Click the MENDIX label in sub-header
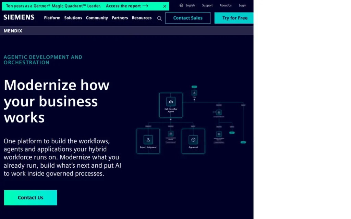 (x=13, y=31)
